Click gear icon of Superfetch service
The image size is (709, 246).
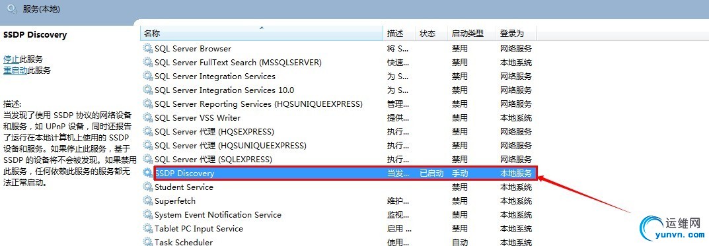click(148, 201)
